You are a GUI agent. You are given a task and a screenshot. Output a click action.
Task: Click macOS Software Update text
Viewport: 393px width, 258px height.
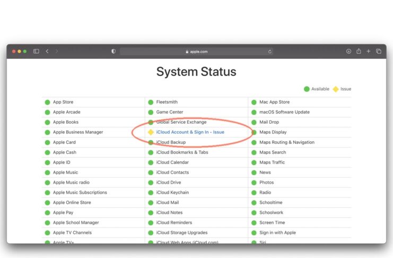click(x=284, y=112)
